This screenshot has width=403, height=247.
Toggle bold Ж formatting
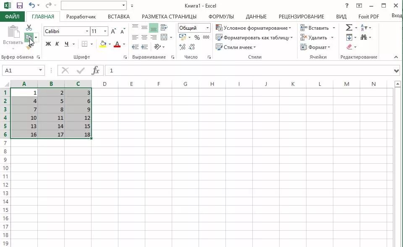coord(48,44)
